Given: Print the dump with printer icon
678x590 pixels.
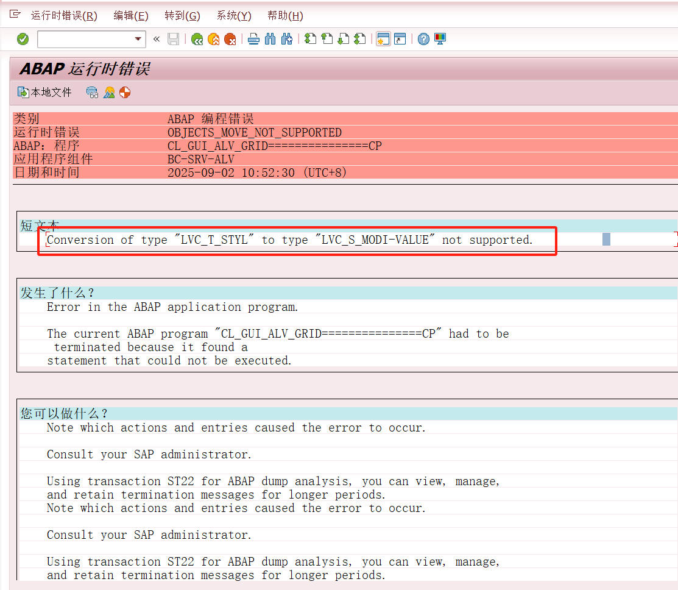Looking at the screenshot, I should [x=254, y=40].
